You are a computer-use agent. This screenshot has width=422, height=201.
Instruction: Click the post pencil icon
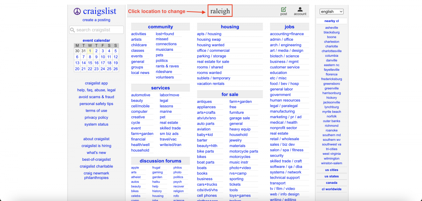pyautogui.click(x=283, y=9)
